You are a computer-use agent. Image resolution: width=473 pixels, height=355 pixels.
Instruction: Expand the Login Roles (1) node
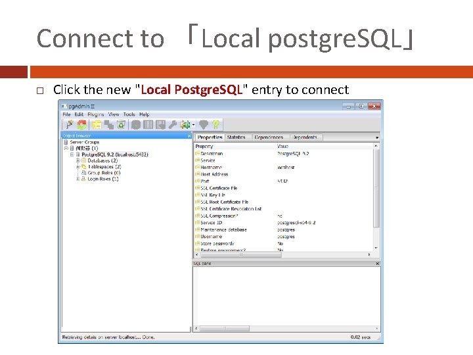point(78,179)
